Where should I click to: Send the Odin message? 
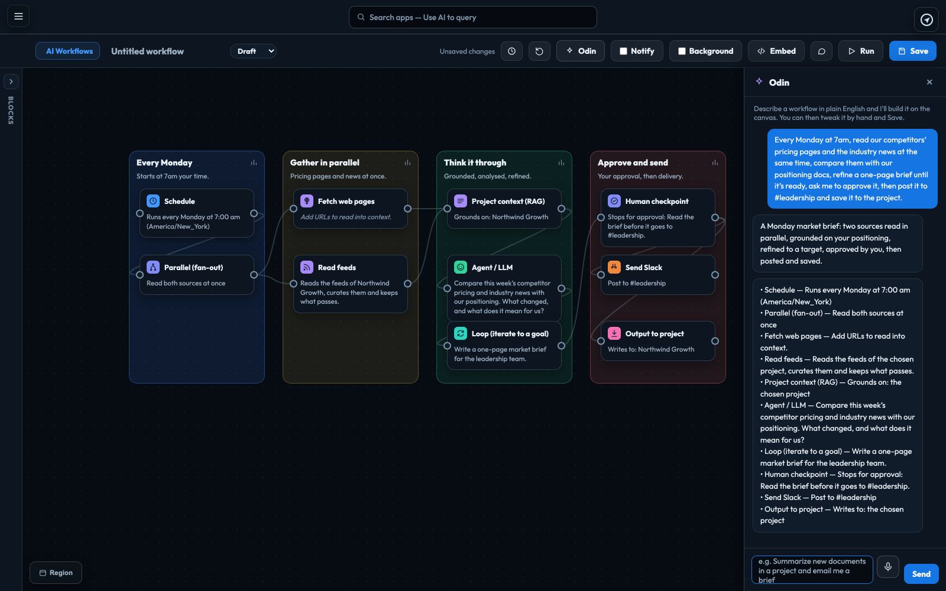point(921,574)
